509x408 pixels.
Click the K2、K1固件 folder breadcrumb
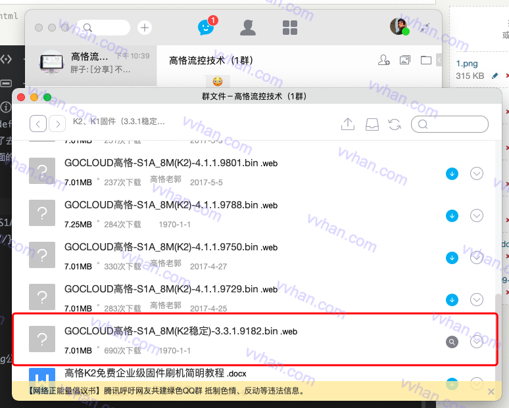[119, 122]
